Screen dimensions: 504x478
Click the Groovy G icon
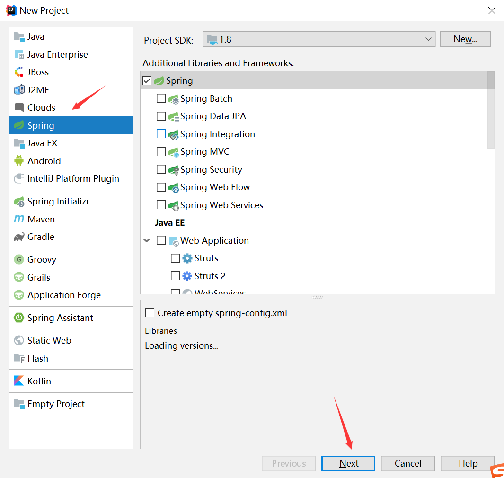(x=19, y=259)
